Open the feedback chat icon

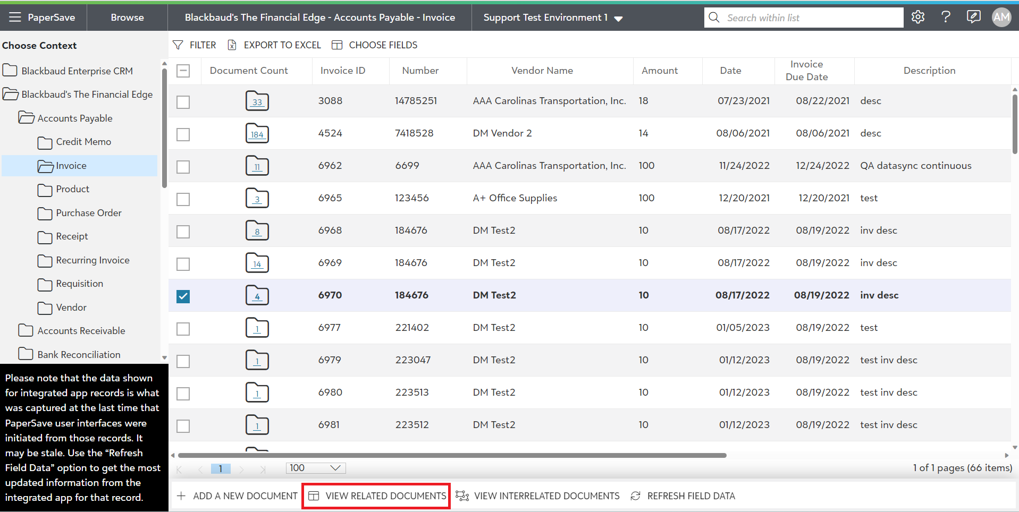pyautogui.click(x=973, y=17)
